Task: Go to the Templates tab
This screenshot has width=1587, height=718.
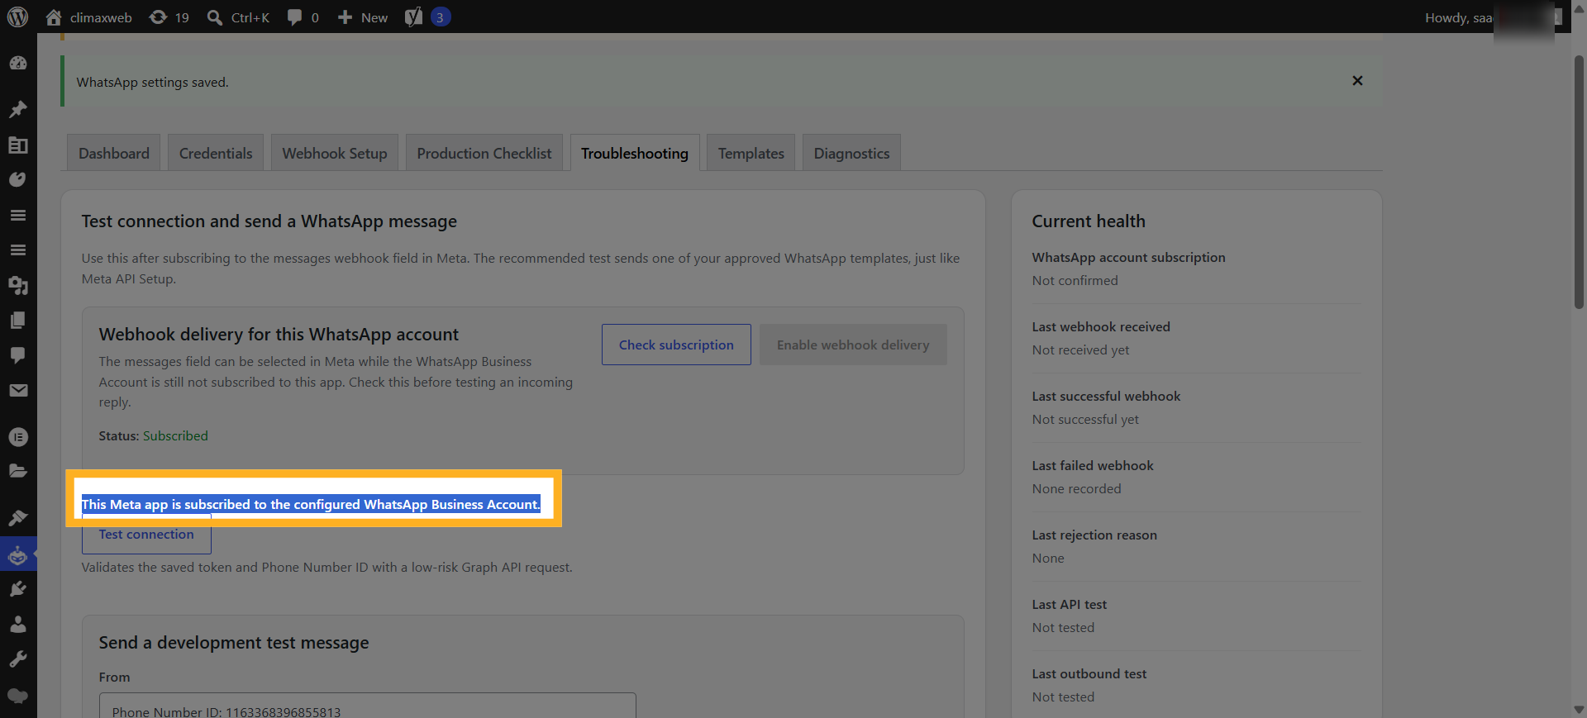Action: point(751,153)
